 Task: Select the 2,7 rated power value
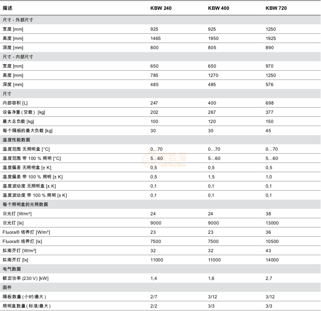coord(269,278)
